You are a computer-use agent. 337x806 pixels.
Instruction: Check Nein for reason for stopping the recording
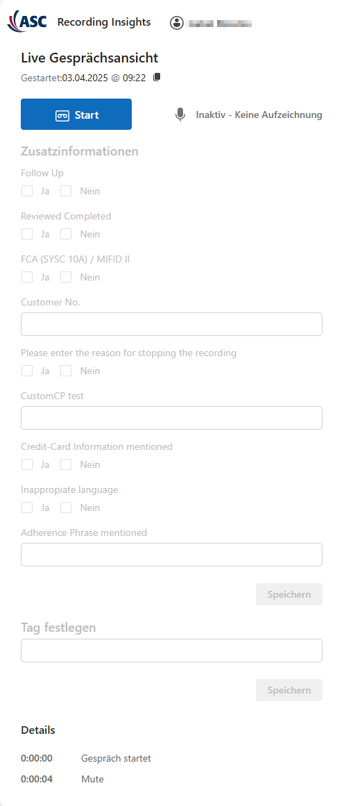coord(66,371)
